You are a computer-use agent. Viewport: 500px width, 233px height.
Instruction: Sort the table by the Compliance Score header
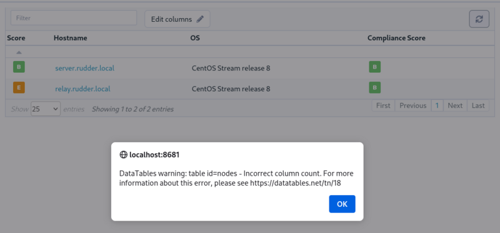(x=396, y=38)
